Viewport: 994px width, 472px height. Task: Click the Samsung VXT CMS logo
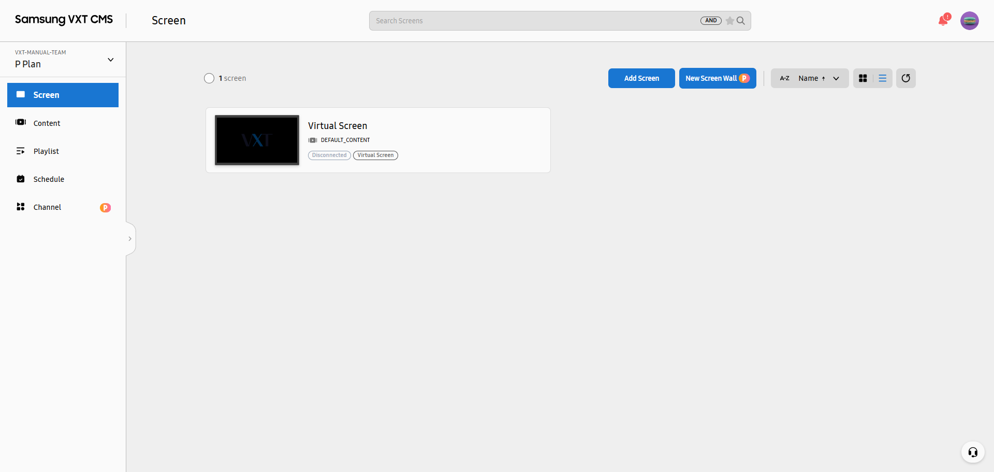click(64, 20)
